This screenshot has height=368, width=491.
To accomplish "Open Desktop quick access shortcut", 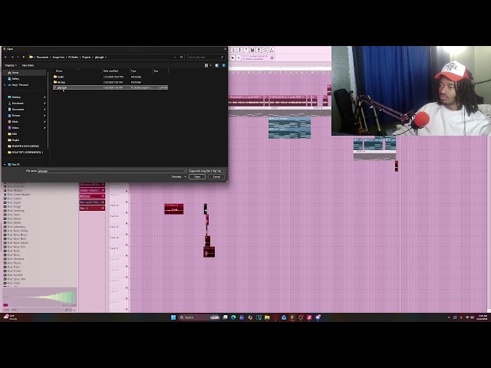I will pos(16,97).
